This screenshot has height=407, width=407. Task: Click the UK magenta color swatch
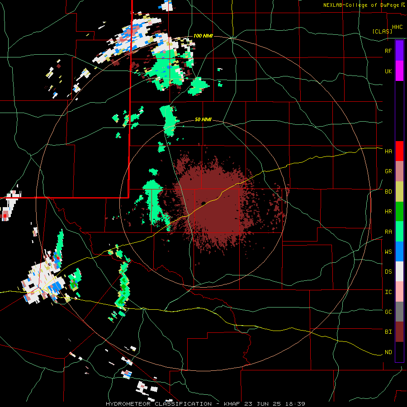[399, 71]
